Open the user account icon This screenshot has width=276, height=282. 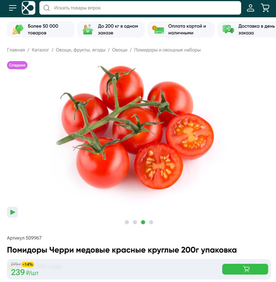250,8
